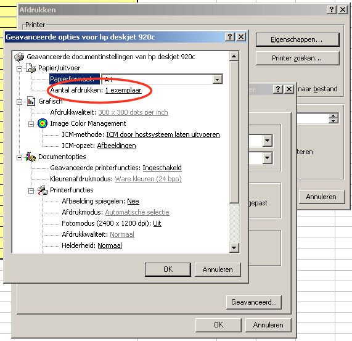This screenshot has height=341, width=352.
Task: Click the Papier/uitvoer paper tray icon
Action: [x=31, y=68]
